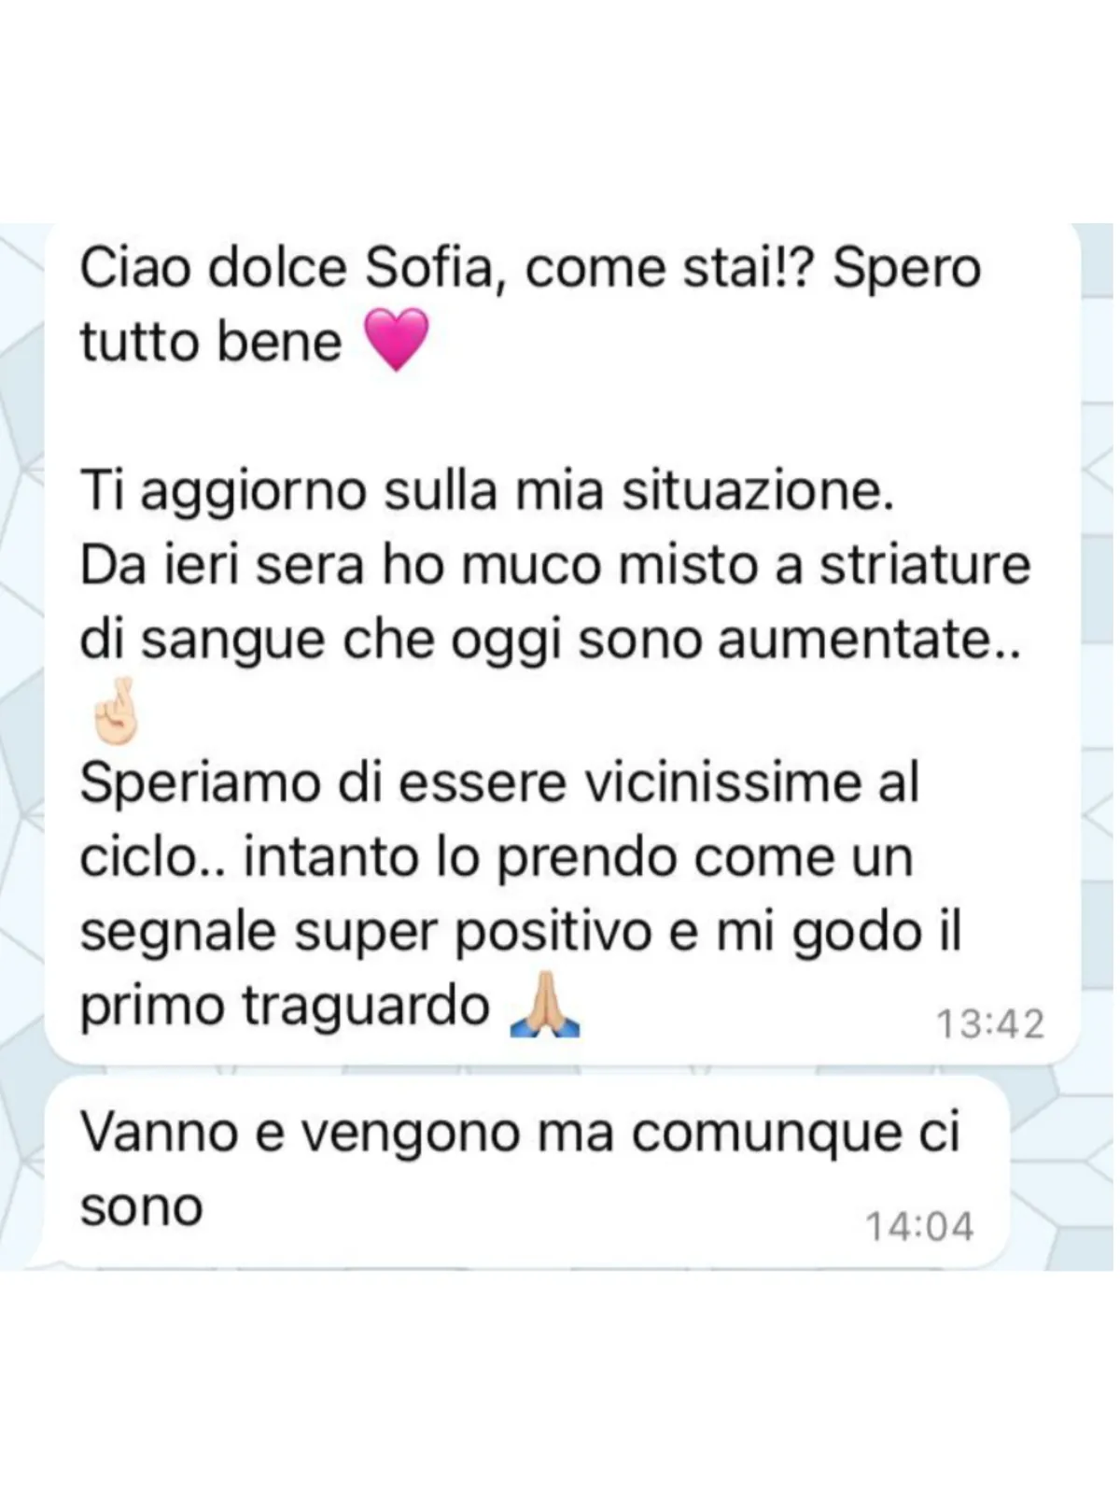1120x1494 pixels.
Task: Click the praying hands emoji
Action: tap(545, 1007)
